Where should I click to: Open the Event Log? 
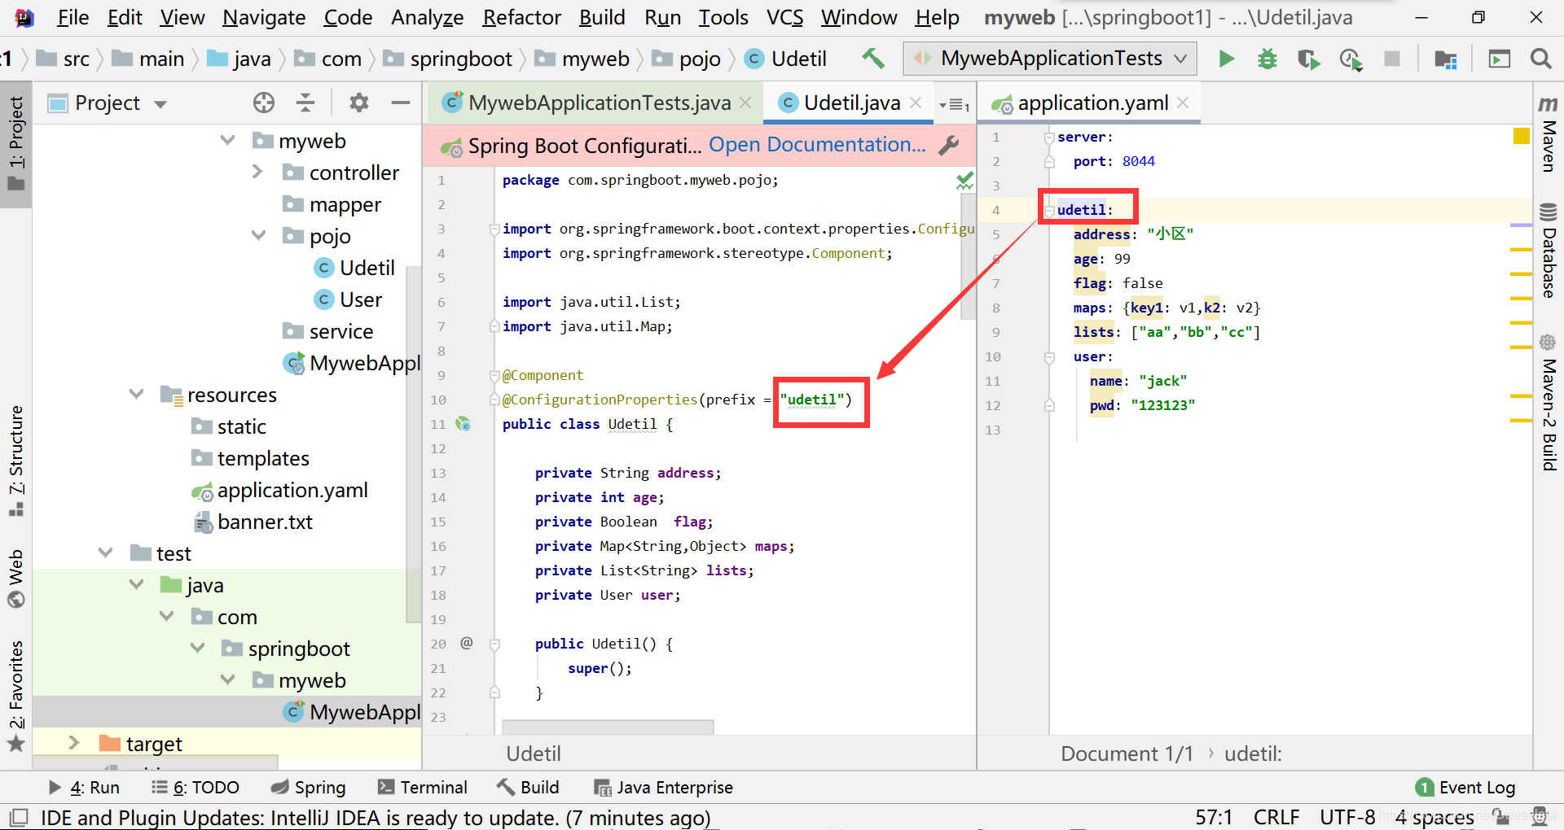1465,787
